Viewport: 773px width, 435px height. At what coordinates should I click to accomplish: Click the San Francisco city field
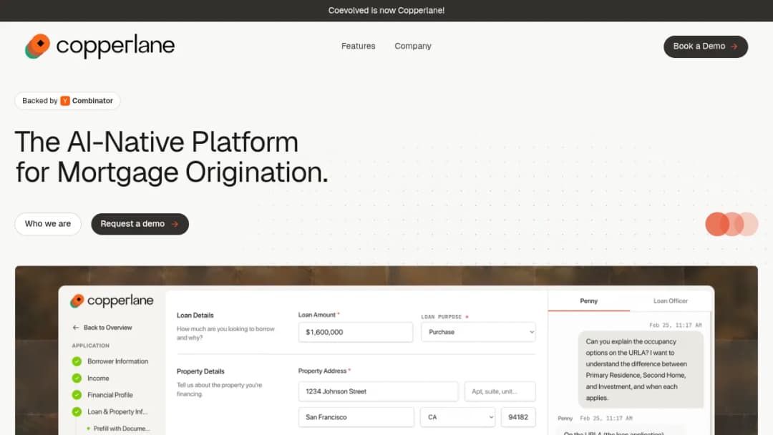(x=356, y=417)
